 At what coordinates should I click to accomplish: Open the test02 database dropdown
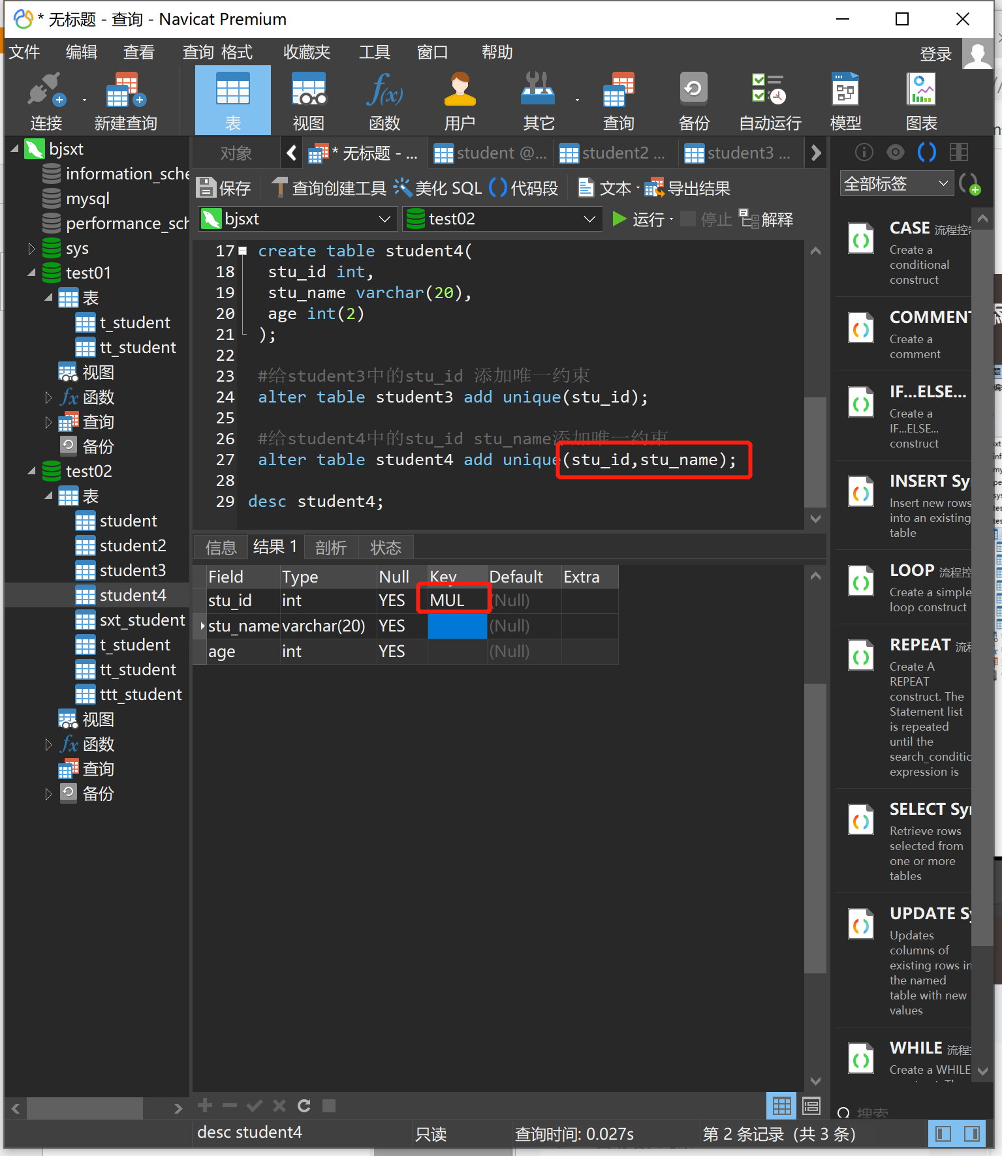[503, 219]
